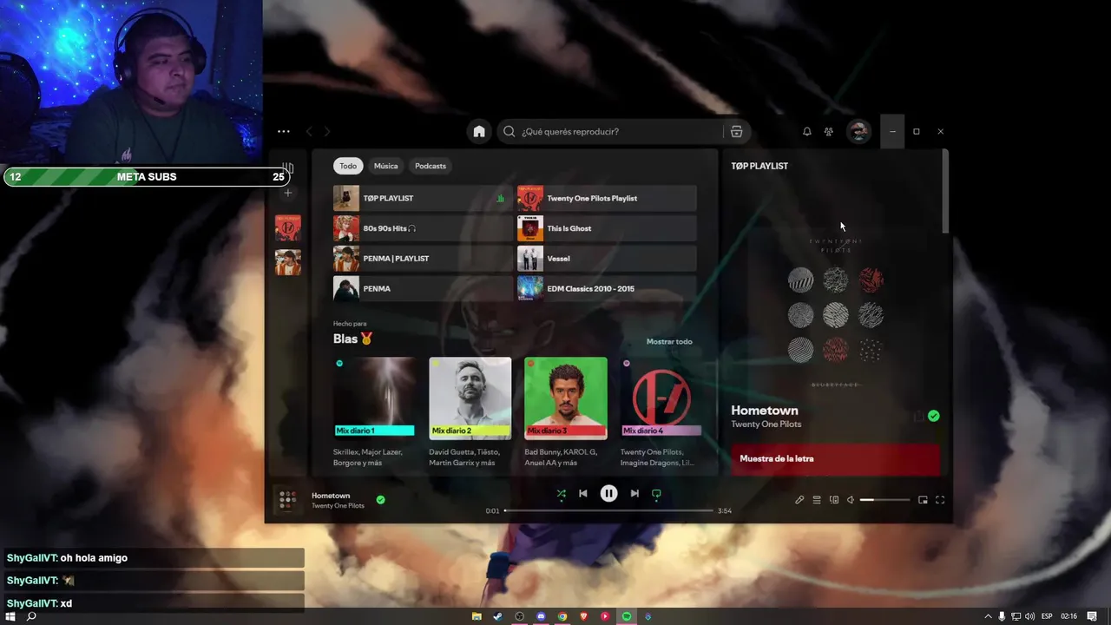
Task: Open File Explorer from the taskbar
Action: point(477,616)
